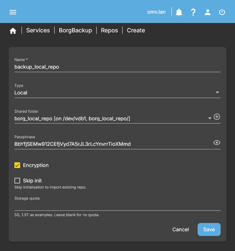Navigate to Services breadcrumb

click(x=38, y=31)
